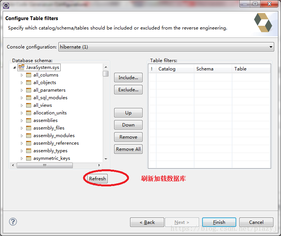281x236 pixels.
Task: Click the all_objects table icon
Action: click(29, 83)
